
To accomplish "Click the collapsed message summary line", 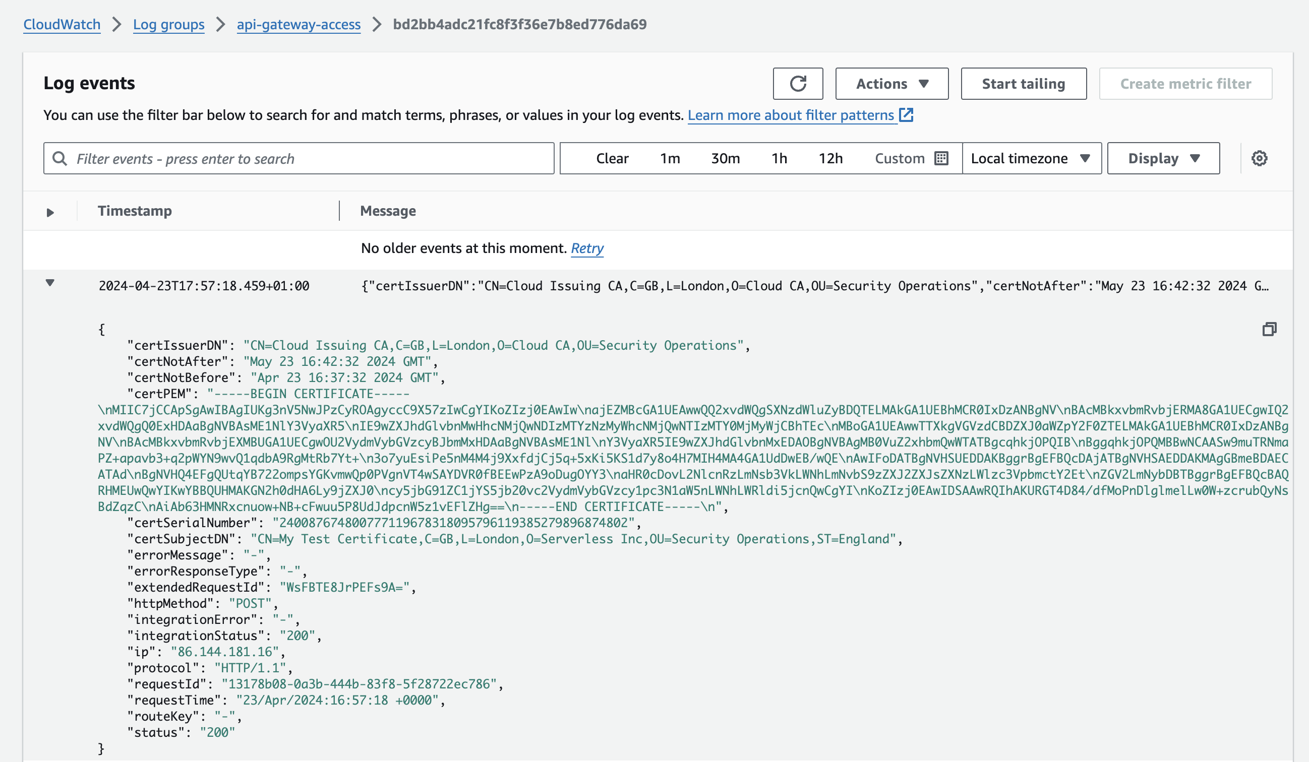I will (814, 286).
